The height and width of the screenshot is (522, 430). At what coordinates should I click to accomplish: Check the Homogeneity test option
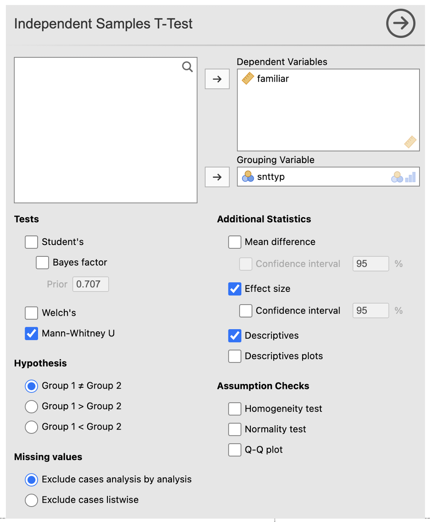click(235, 409)
